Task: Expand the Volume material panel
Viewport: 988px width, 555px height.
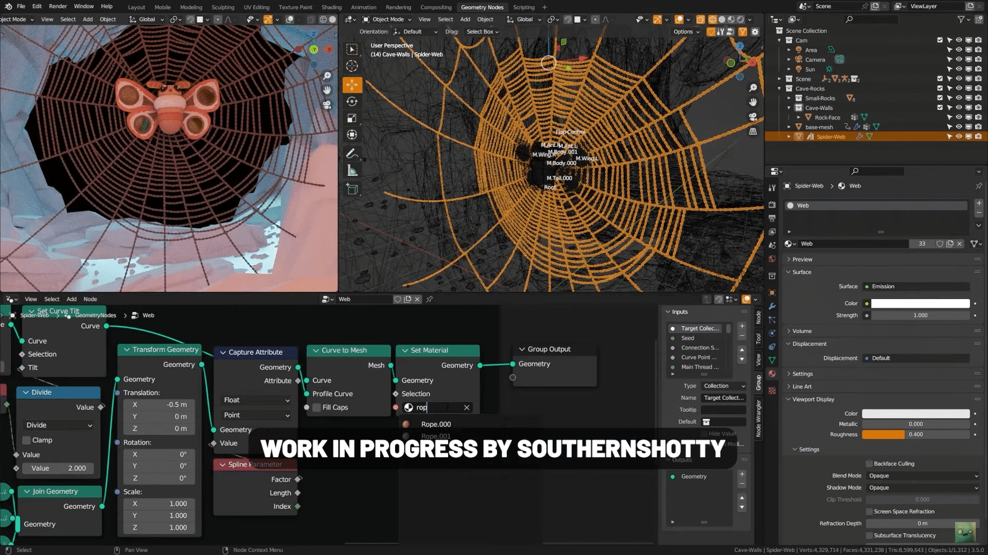Action: click(802, 331)
